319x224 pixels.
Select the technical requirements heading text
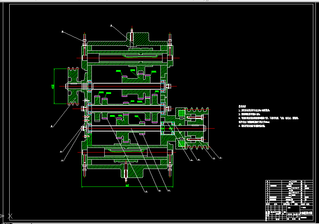click(242, 106)
